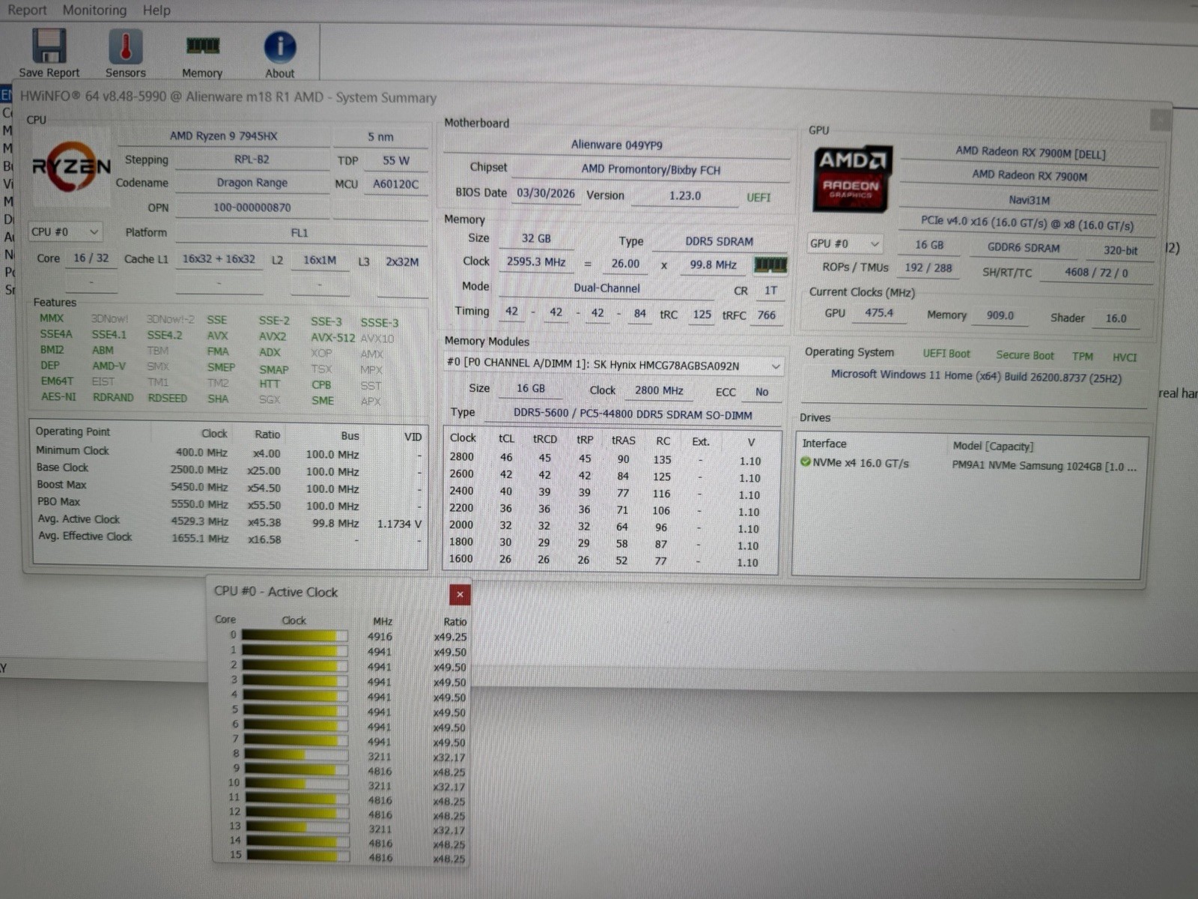This screenshot has height=899, width=1198.
Task: Click the PCIe v4.0 x16 link field
Action: (x=1027, y=223)
